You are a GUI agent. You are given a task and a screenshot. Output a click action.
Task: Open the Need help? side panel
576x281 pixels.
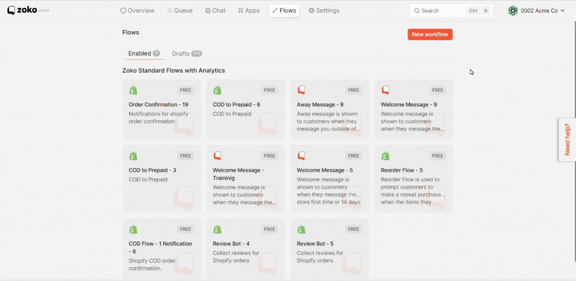567,140
